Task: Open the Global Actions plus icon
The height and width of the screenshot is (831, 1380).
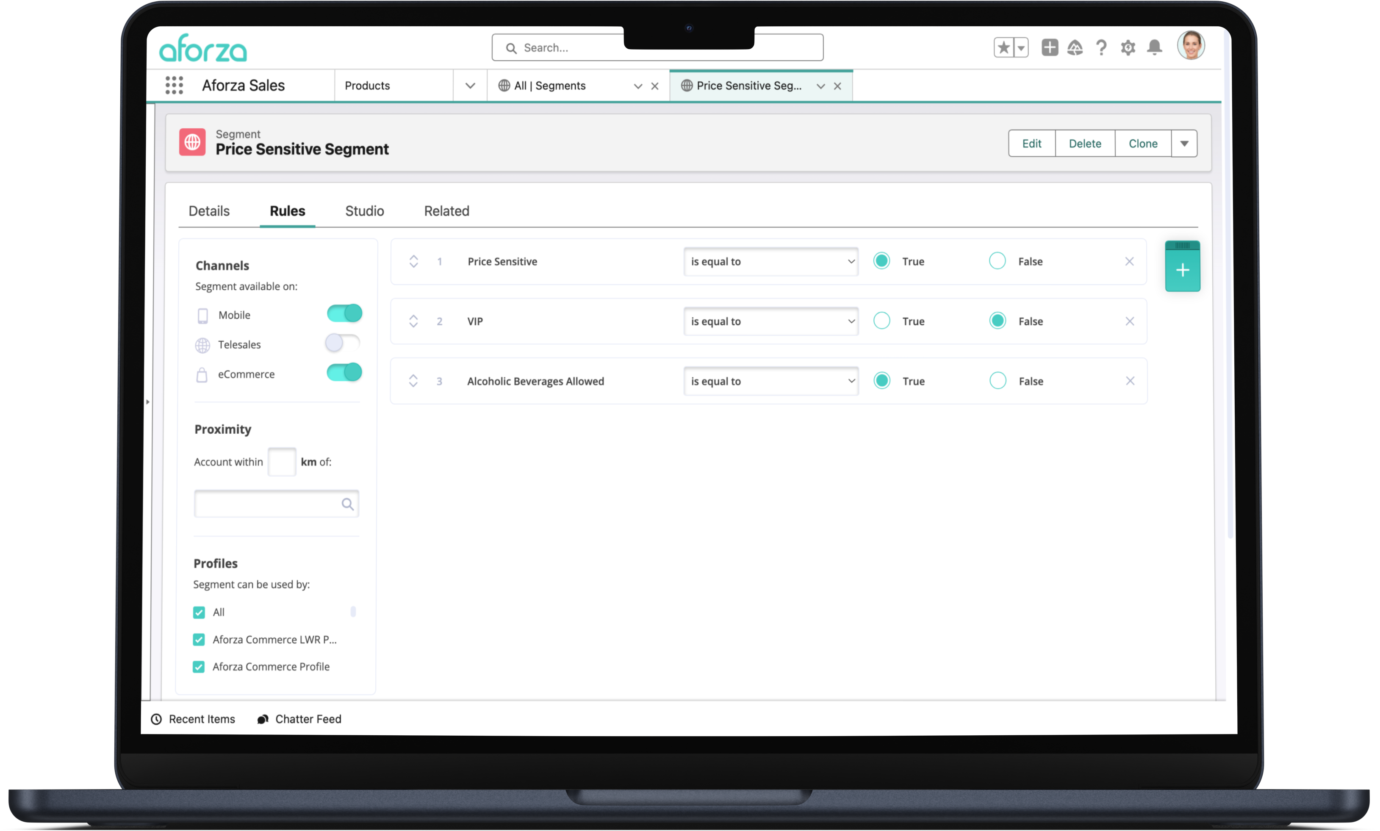Action: point(1049,47)
